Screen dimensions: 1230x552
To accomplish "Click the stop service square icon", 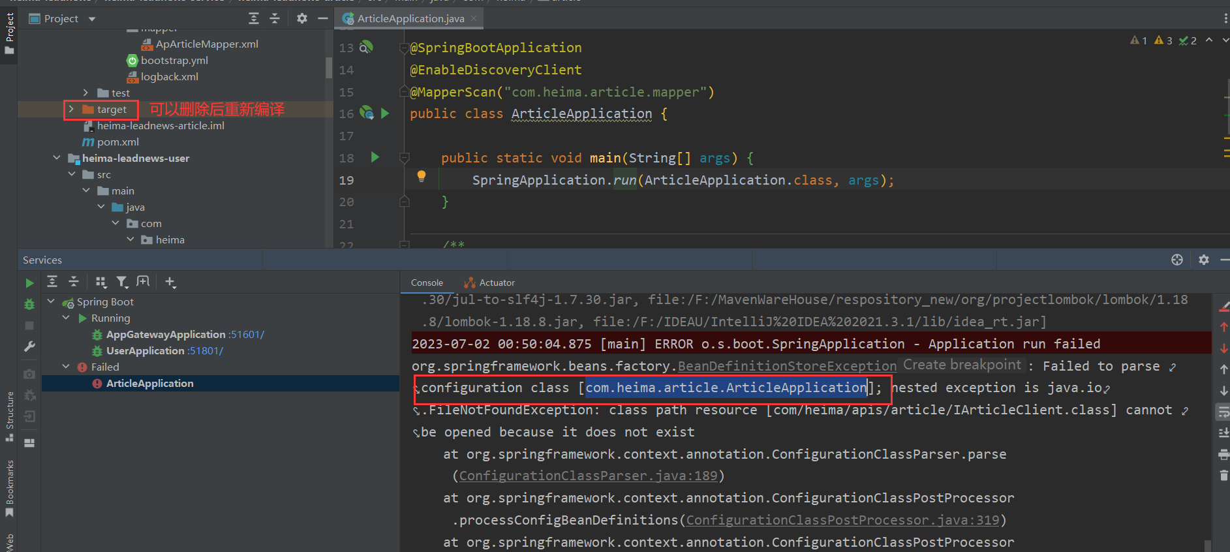I will click(x=29, y=325).
